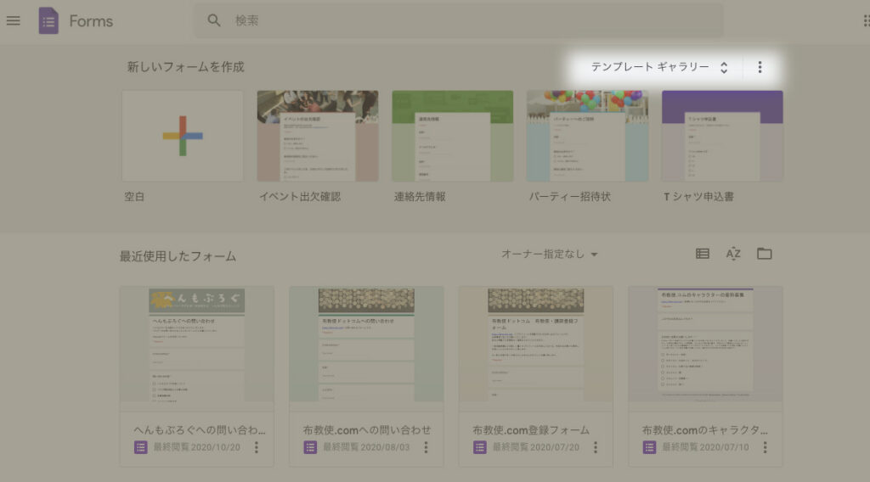
Task: Click Forms icon beside 2020/07/20
Action: click(x=480, y=447)
